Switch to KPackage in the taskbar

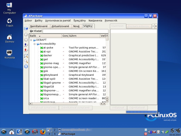(75, 134)
